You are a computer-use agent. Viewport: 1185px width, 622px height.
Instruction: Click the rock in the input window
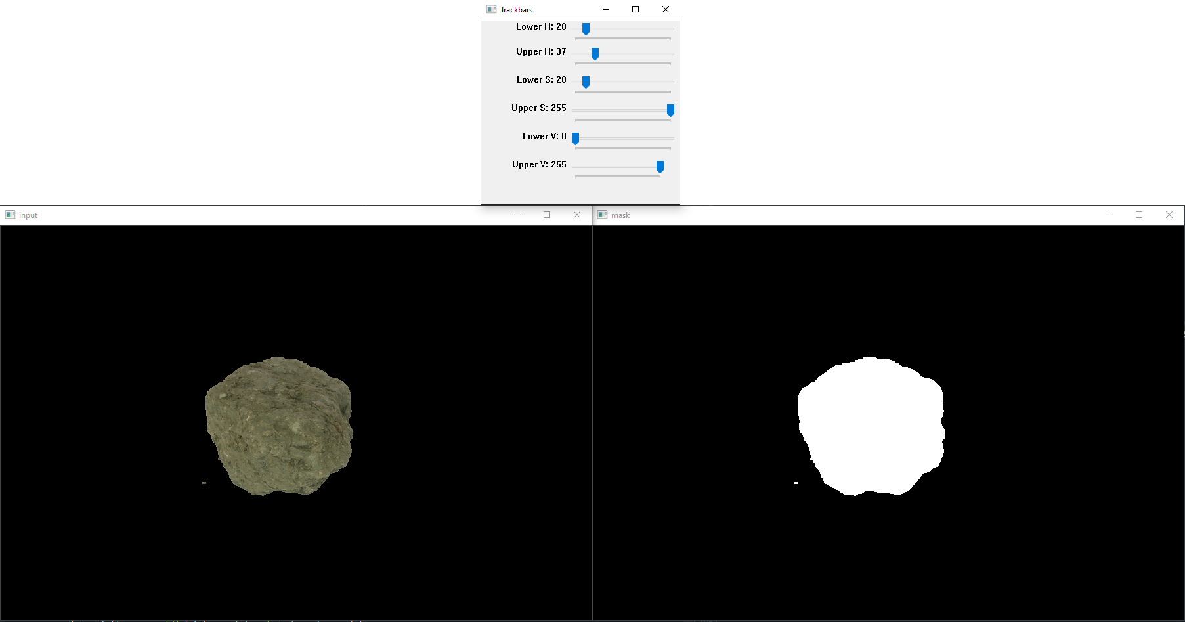point(279,426)
